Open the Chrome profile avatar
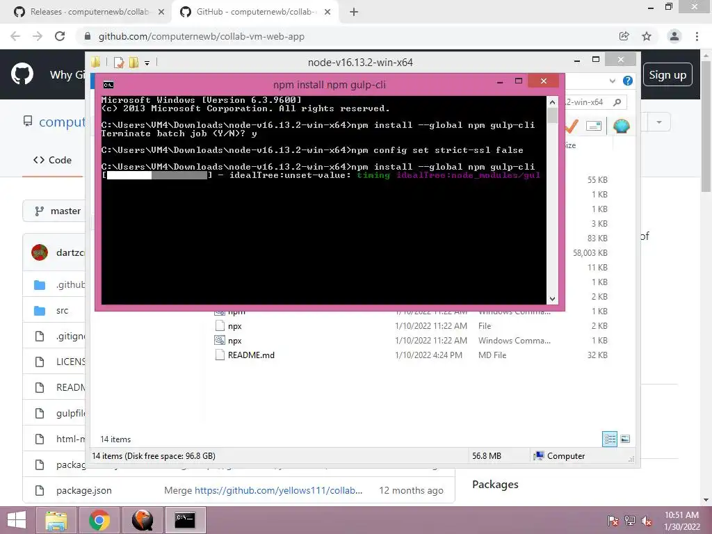Viewport: 712px width, 534px height. 674,36
